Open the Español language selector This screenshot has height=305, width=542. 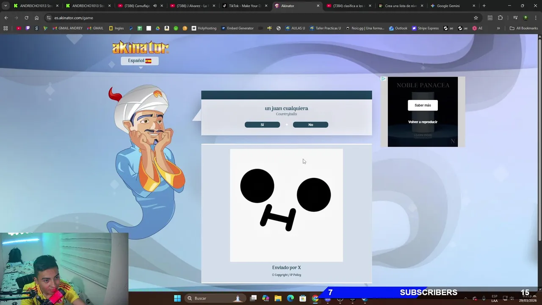pos(139,61)
